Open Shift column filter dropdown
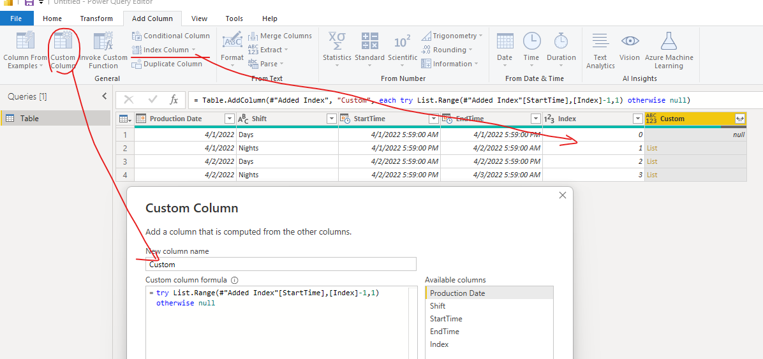Viewport: 763px width, 359px height. 331,119
